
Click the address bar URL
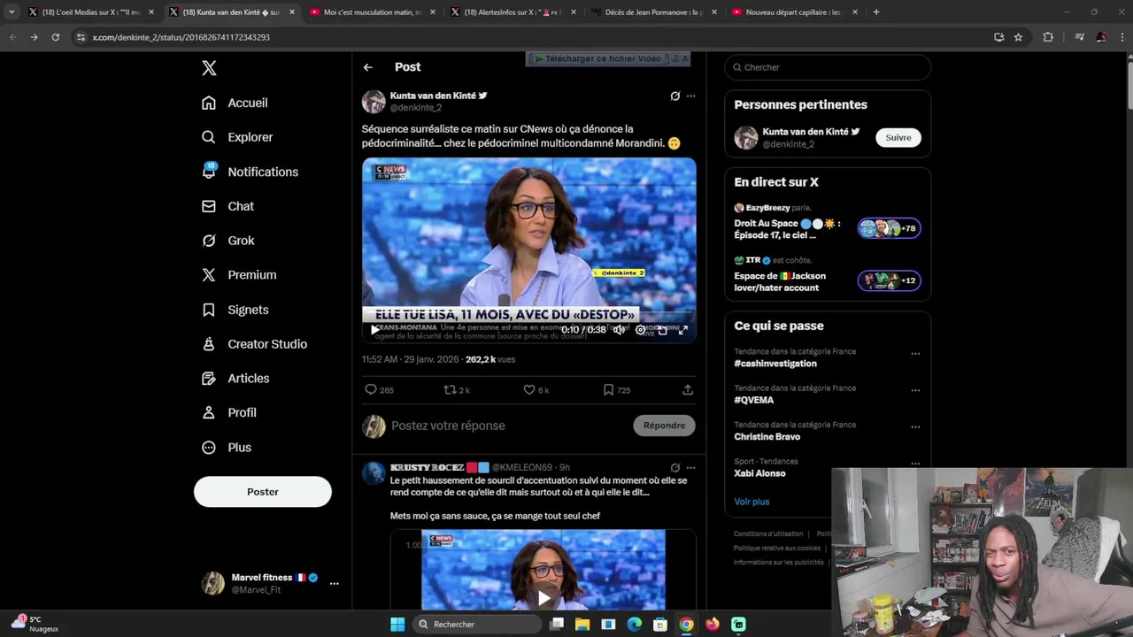click(x=181, y=37)
